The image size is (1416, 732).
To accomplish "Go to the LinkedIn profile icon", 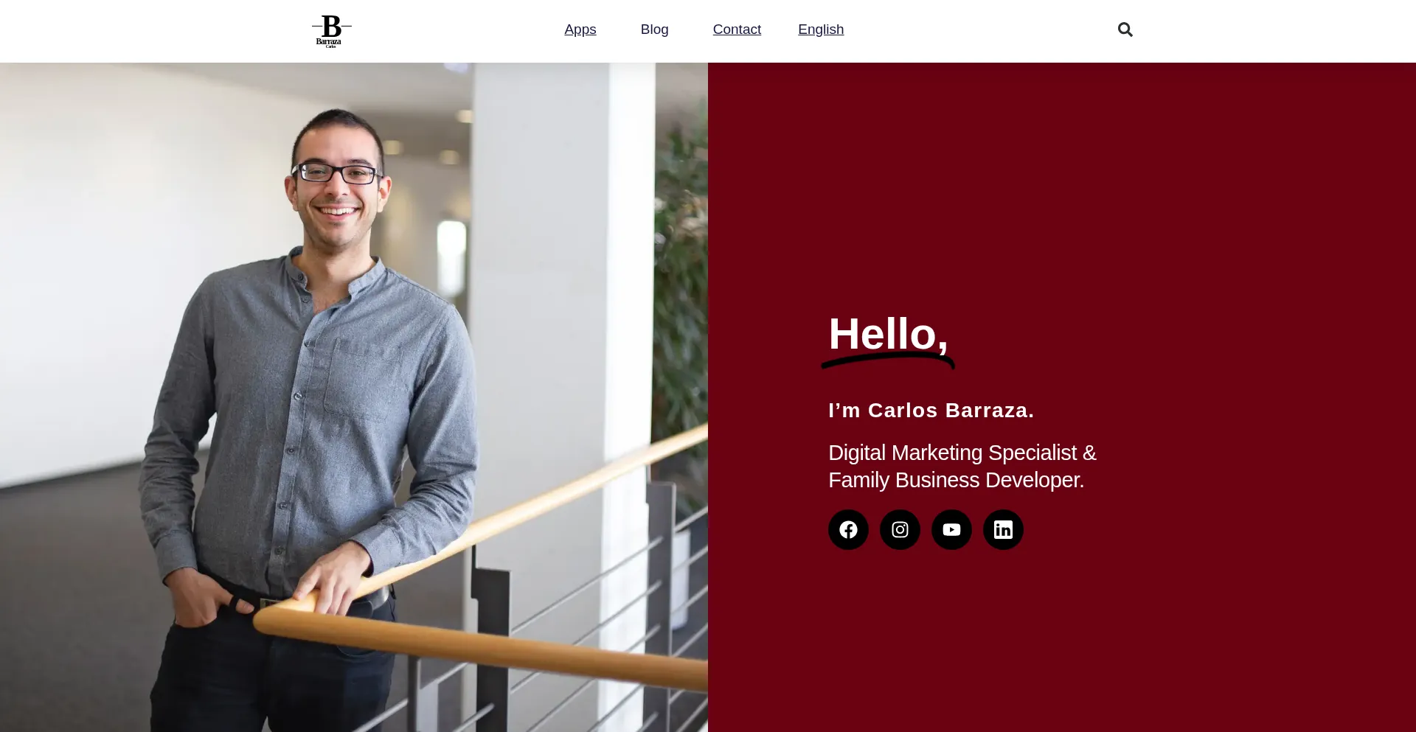I will (1003, 529).
